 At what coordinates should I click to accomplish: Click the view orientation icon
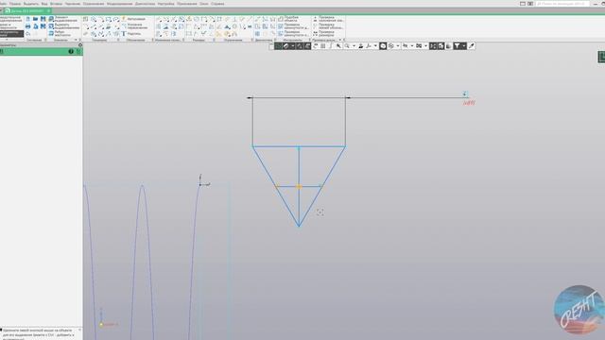[x=361, y=46]
